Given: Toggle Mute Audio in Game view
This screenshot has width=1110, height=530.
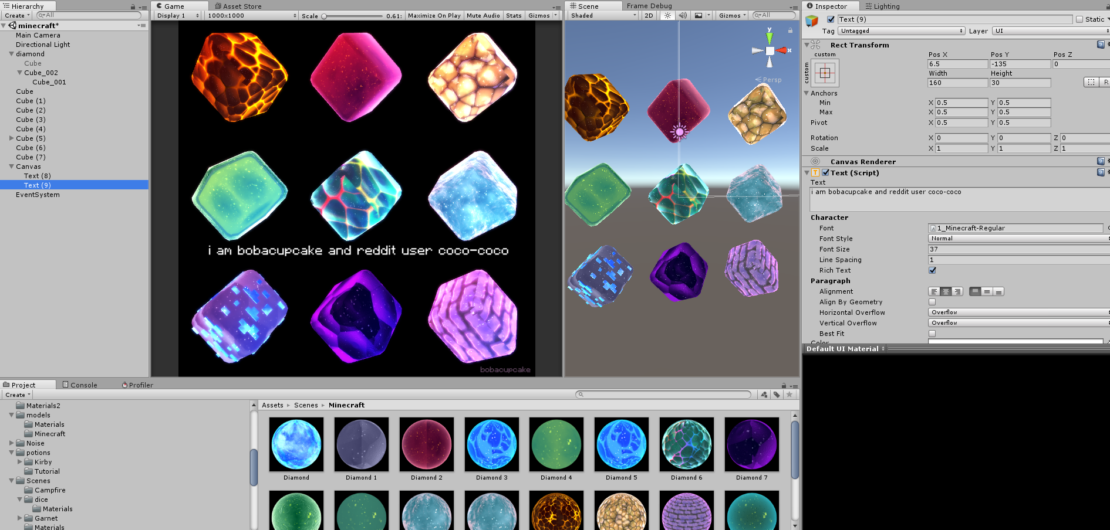Looking at the screenshot, I should click(483, 16).
